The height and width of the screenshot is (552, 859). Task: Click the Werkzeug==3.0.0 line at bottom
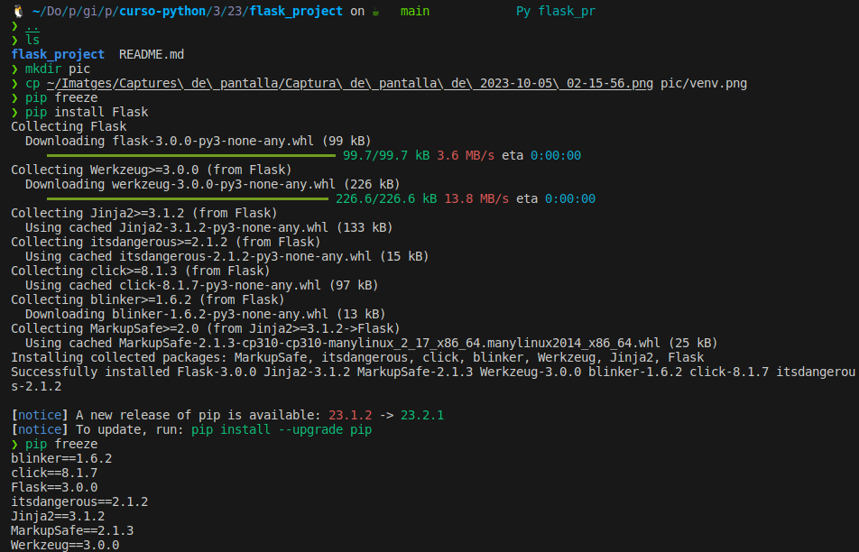point(65,545)
